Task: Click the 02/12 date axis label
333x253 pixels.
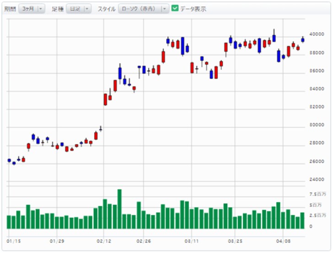Action: 104,240
